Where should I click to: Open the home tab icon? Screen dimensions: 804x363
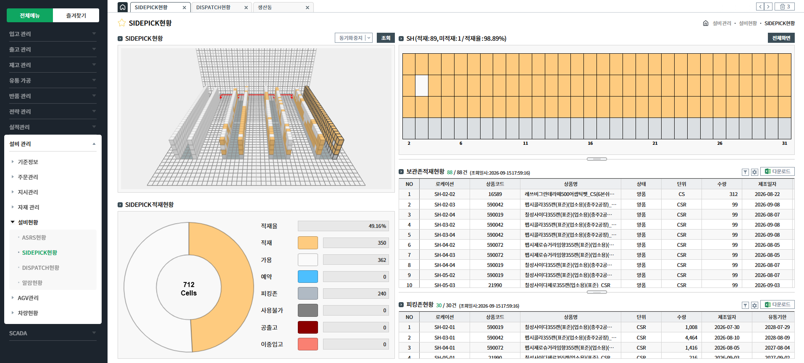[123, 7]
